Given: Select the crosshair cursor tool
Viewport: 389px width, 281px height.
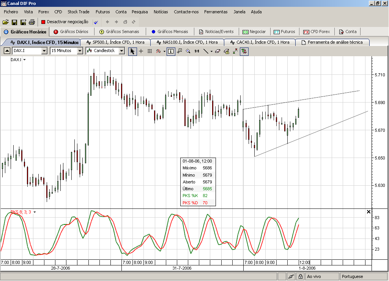Looking at the screenshot, I should point(141,51).
